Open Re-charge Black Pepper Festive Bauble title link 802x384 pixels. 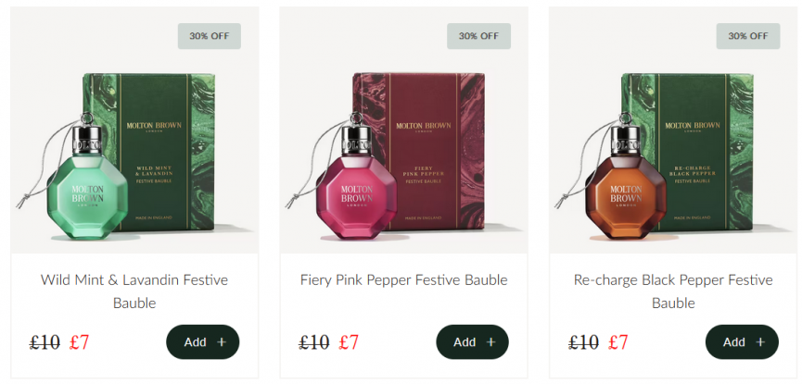pyautogui.click(x=673, y=291)
